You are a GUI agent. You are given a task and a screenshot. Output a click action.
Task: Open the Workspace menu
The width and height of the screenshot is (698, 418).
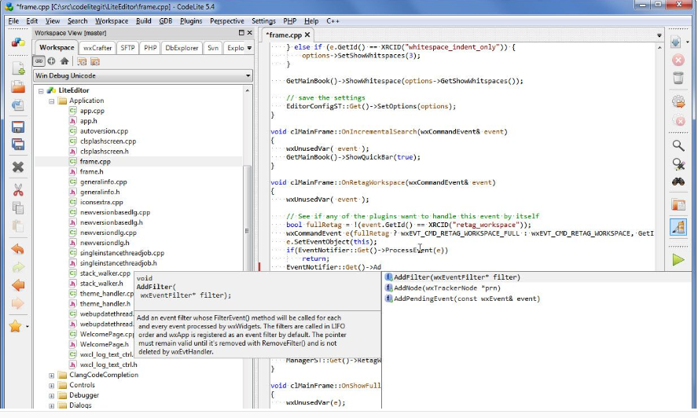[x=112, y=21]
